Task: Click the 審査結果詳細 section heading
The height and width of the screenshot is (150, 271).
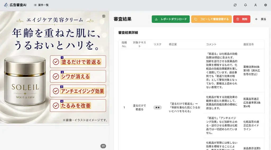Action: tap(128, 33)
